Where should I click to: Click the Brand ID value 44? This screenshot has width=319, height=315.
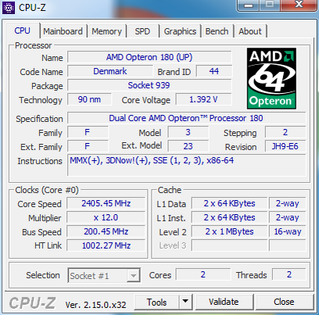[214, 71]
